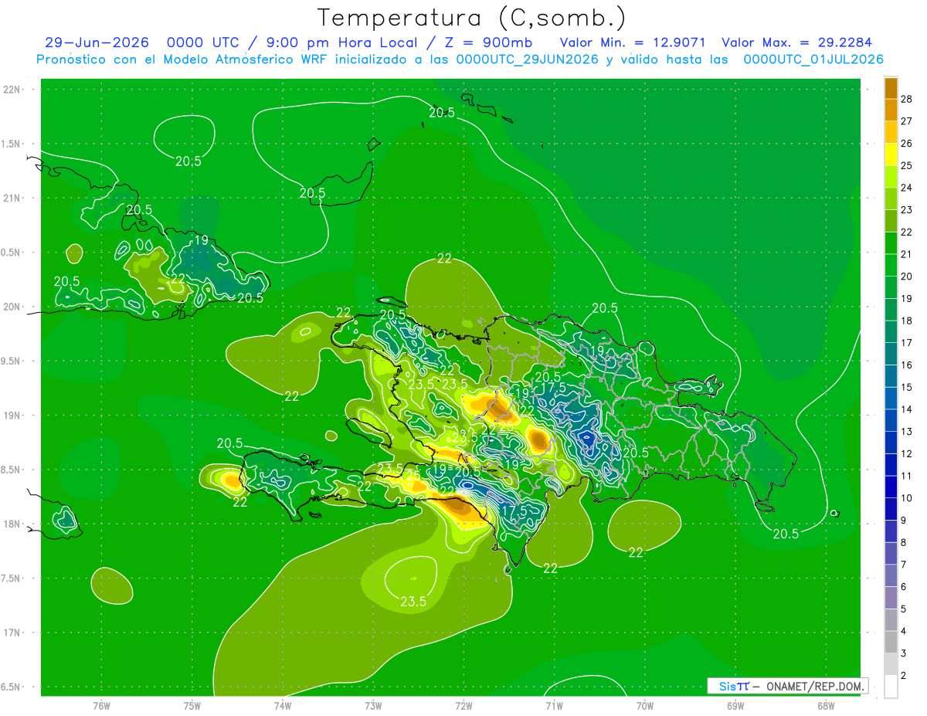The height and width of the screenshot is (716, 927).
Task: Click the "0000 UTC" time in the first header line
Action: tap(203, 42)
